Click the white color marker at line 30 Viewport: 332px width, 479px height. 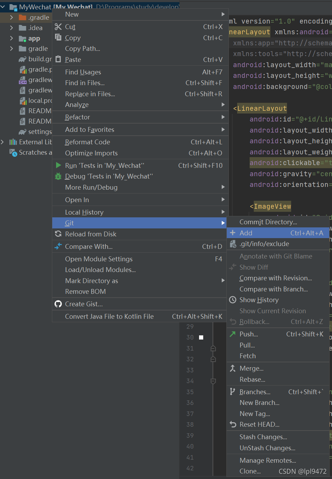click(201, 337)
